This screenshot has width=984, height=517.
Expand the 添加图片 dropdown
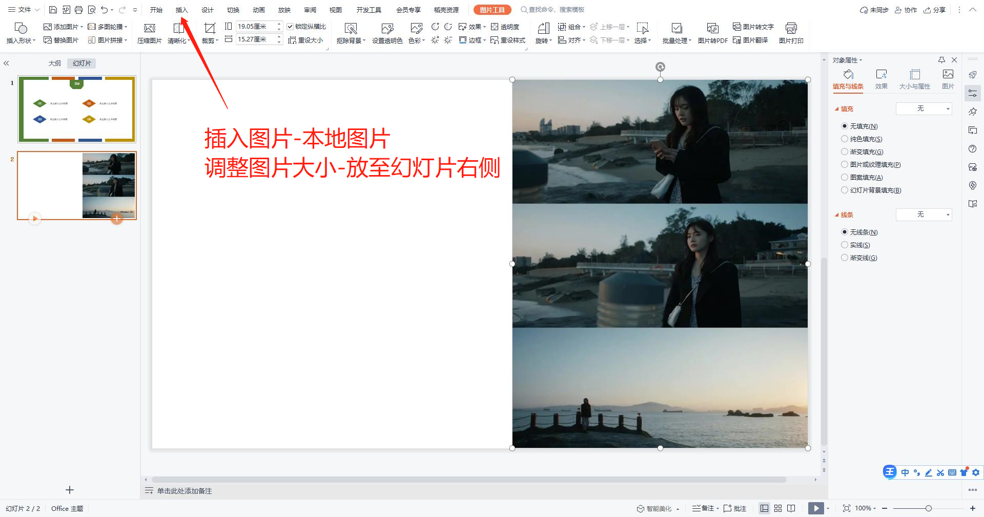click(x=81, y=27)
